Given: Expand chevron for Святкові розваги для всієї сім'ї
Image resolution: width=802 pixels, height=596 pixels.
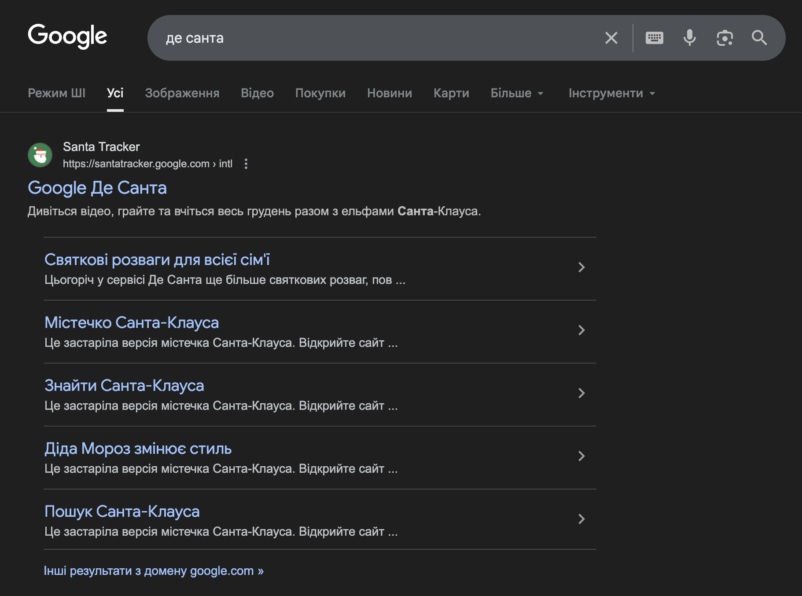Looking at the screenshot, I should 581,267.
